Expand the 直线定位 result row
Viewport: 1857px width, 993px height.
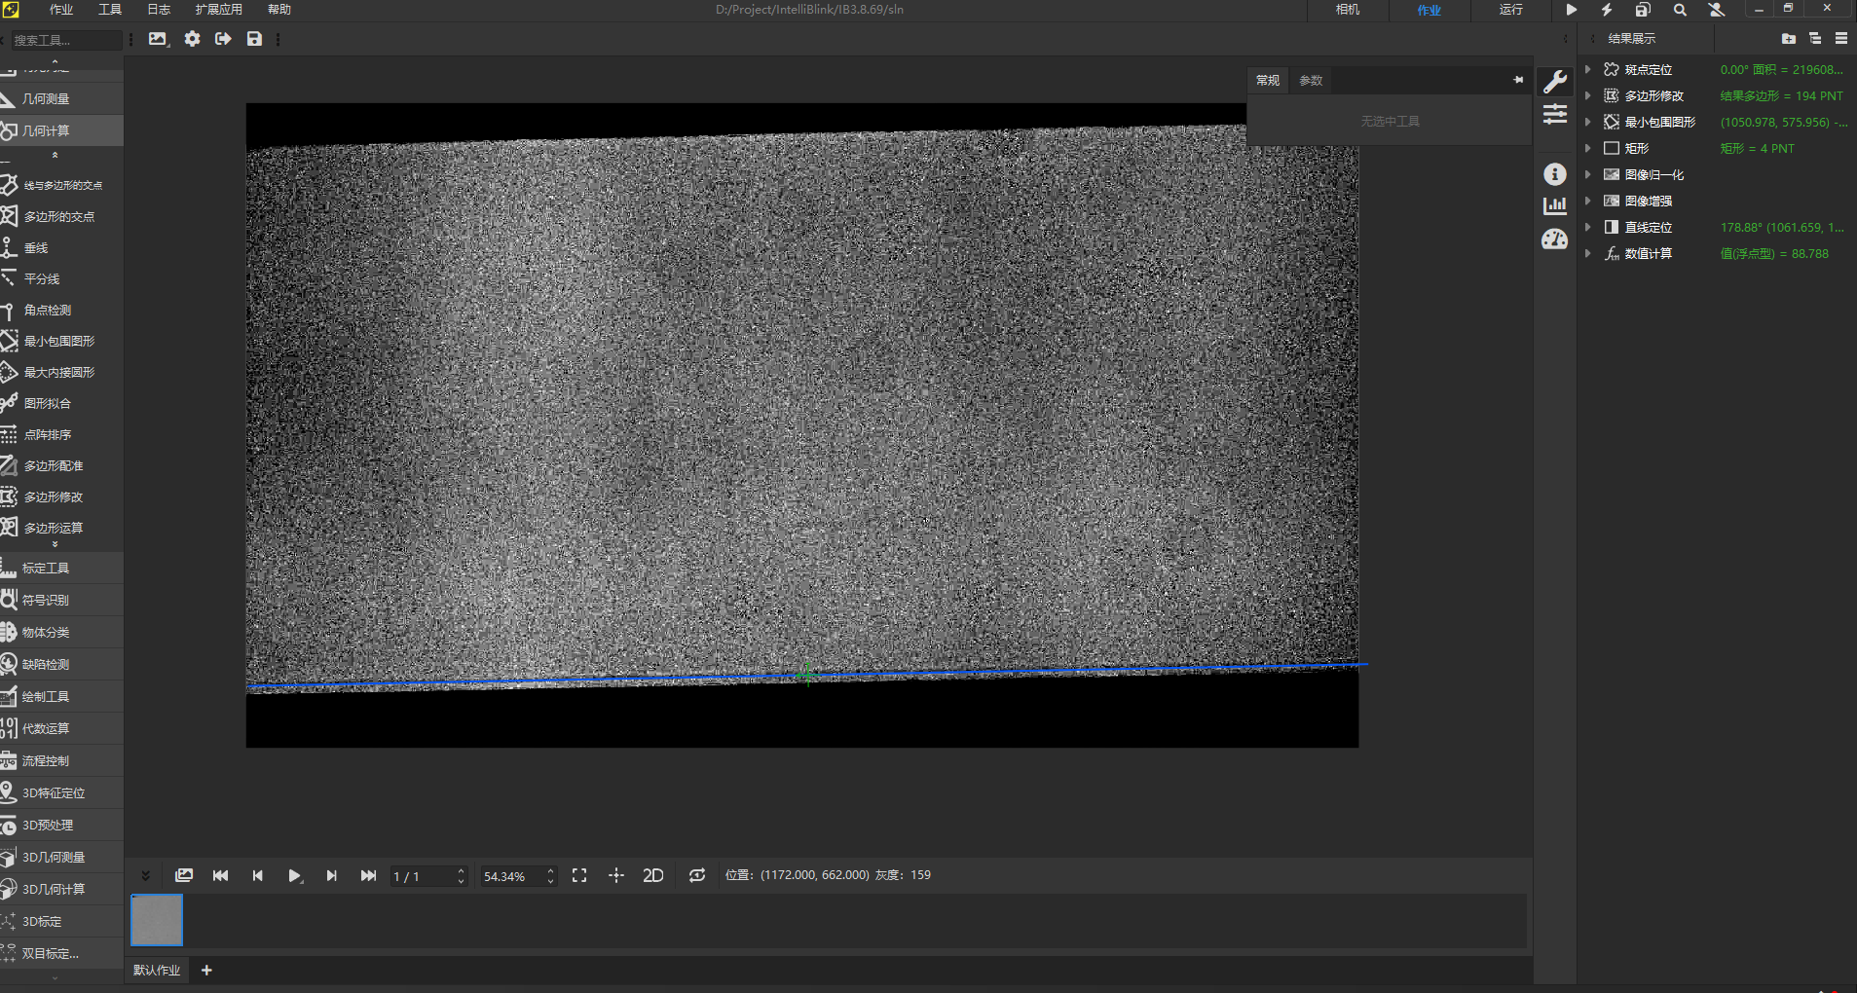1588,227
